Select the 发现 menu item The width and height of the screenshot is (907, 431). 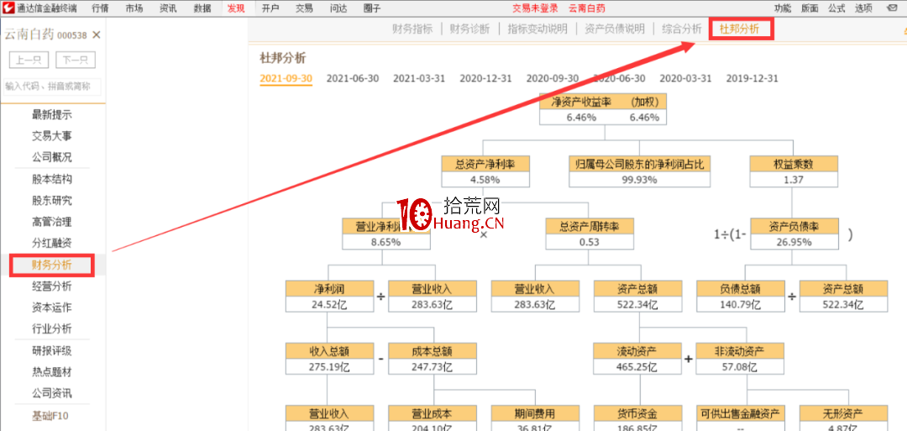[236, 8]
